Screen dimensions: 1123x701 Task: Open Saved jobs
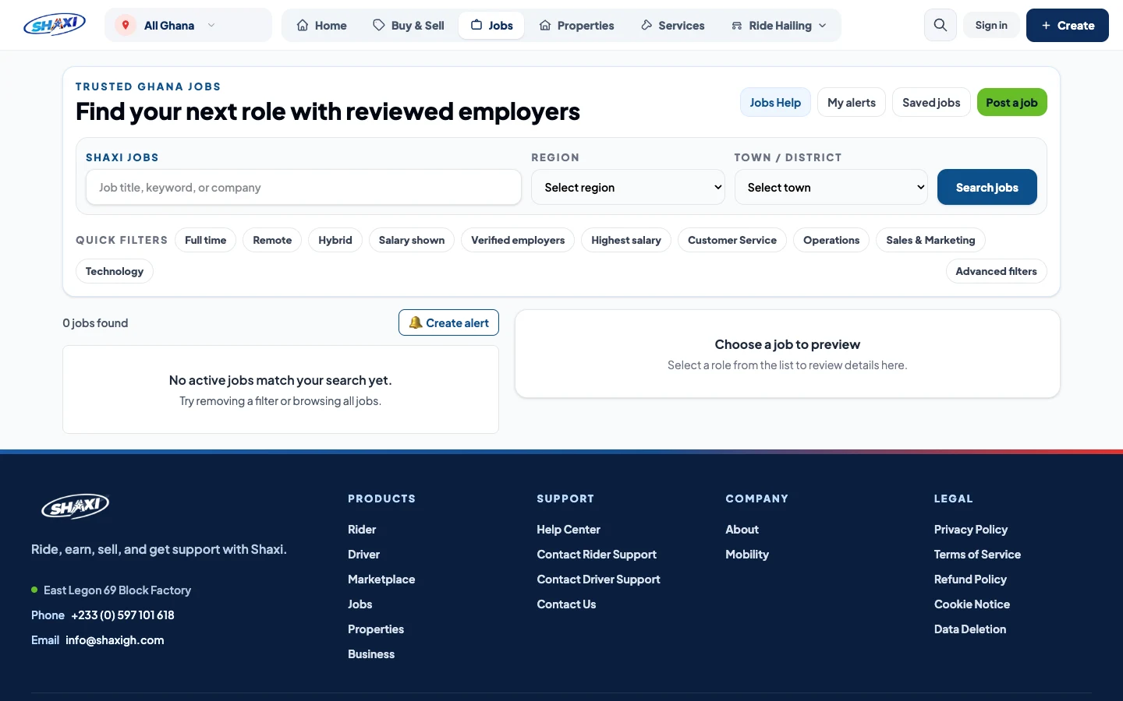tap(931, 102)
